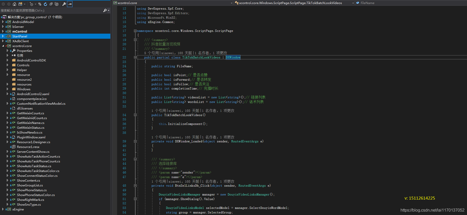The image size is (467, 215).
Task: Click the Controls folder icon
Action: (x=14, y=65)
